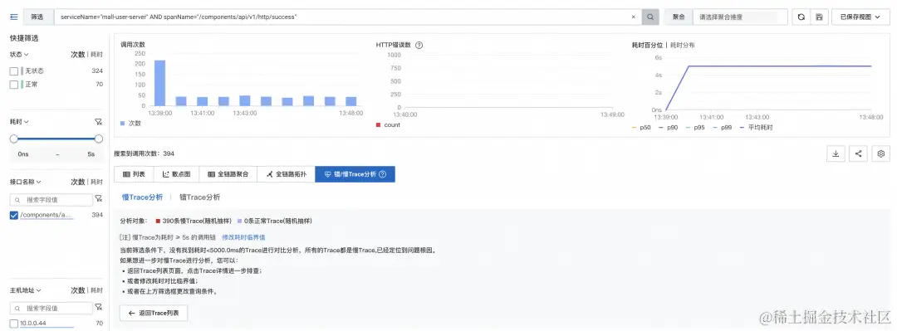
Task: Sort 状态 section by 耗时
Action: (x=96, y=54)
